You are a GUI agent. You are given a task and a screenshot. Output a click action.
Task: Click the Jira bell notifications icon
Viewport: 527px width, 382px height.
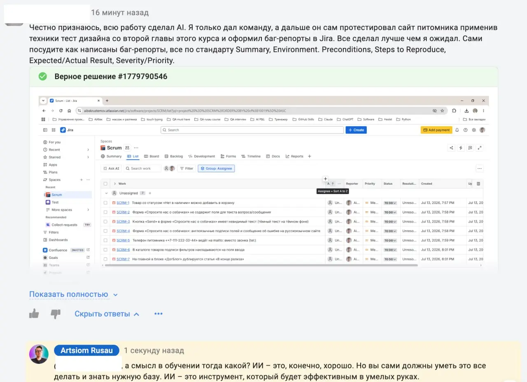click(x=457, y=130)
